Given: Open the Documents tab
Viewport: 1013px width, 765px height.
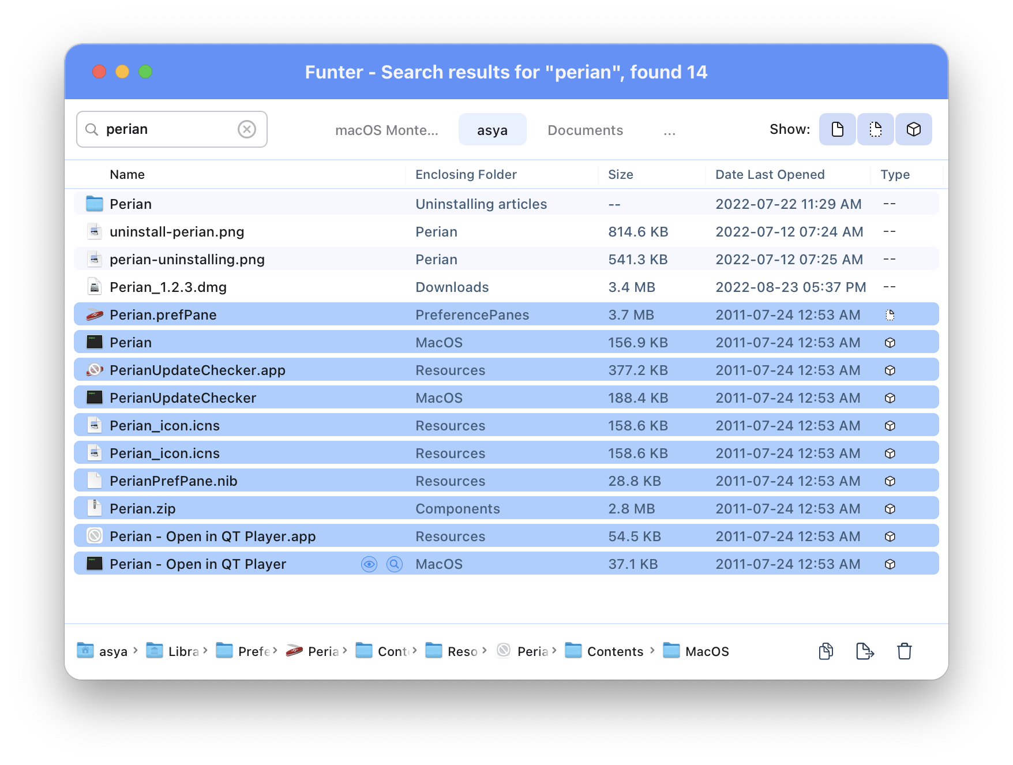Looking at the screenshot, I should (x=585, y=130).
